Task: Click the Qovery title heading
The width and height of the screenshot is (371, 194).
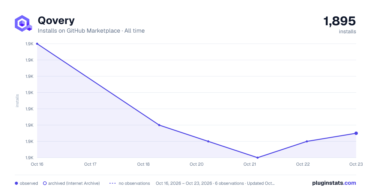Action: [x=56, y=21]
